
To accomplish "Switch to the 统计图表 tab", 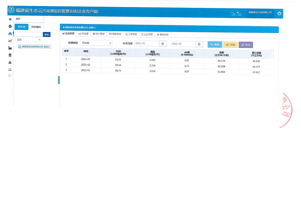I will tap(99, 34).
